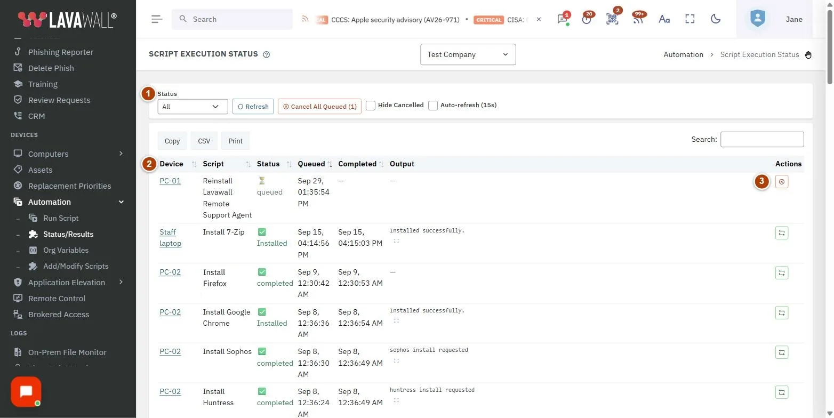Sort table by Device column
Viewport: 834px width, 418px height.
[178, 164]
